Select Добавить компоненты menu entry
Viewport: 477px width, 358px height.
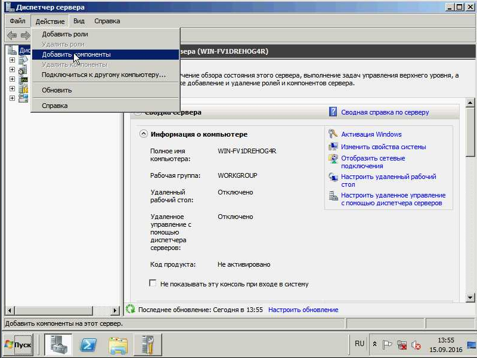click(106, 54)
